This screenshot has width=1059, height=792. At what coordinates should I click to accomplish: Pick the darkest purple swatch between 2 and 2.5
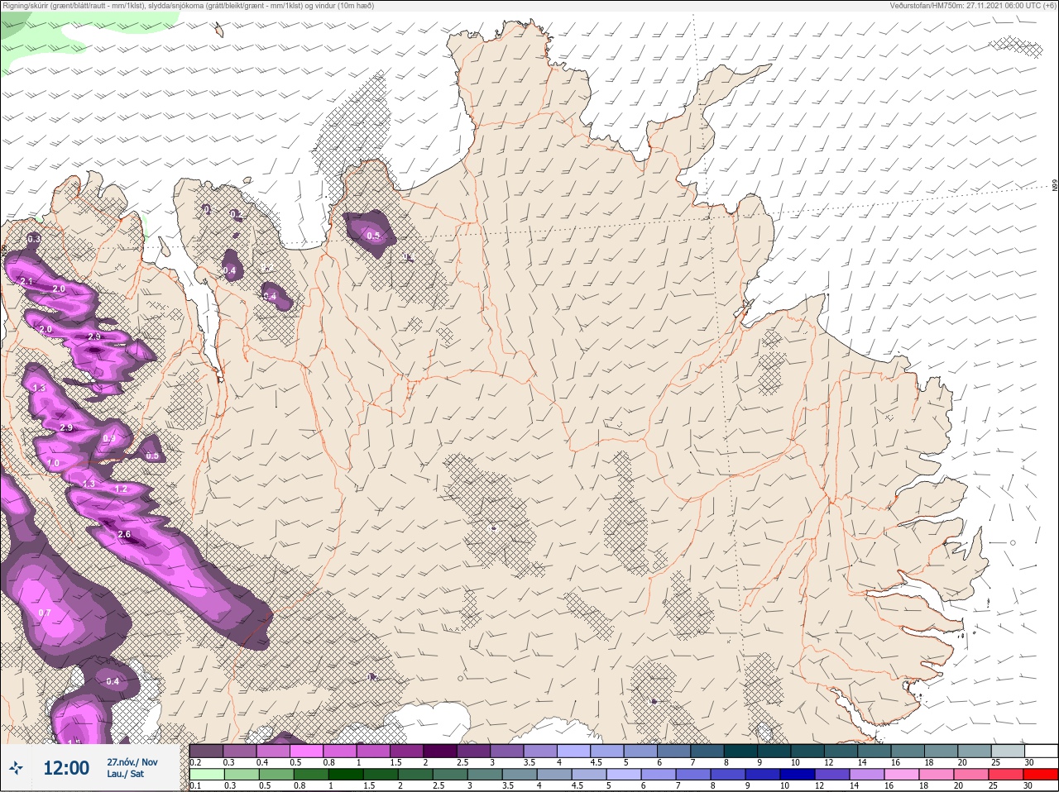point(440,751)
